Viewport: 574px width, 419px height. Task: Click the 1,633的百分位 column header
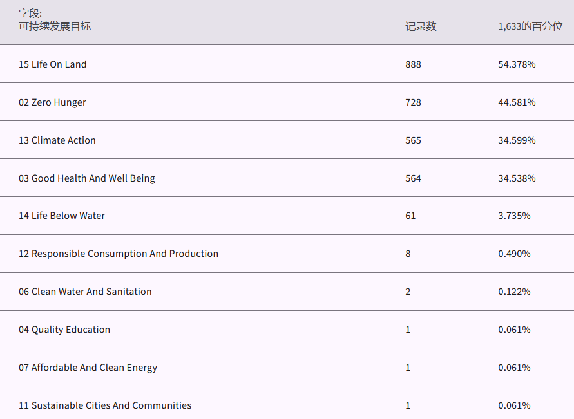tap(530, 26)
